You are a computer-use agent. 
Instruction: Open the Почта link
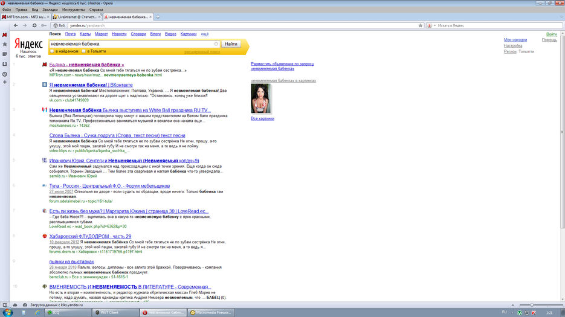click(x=70, y=34)
